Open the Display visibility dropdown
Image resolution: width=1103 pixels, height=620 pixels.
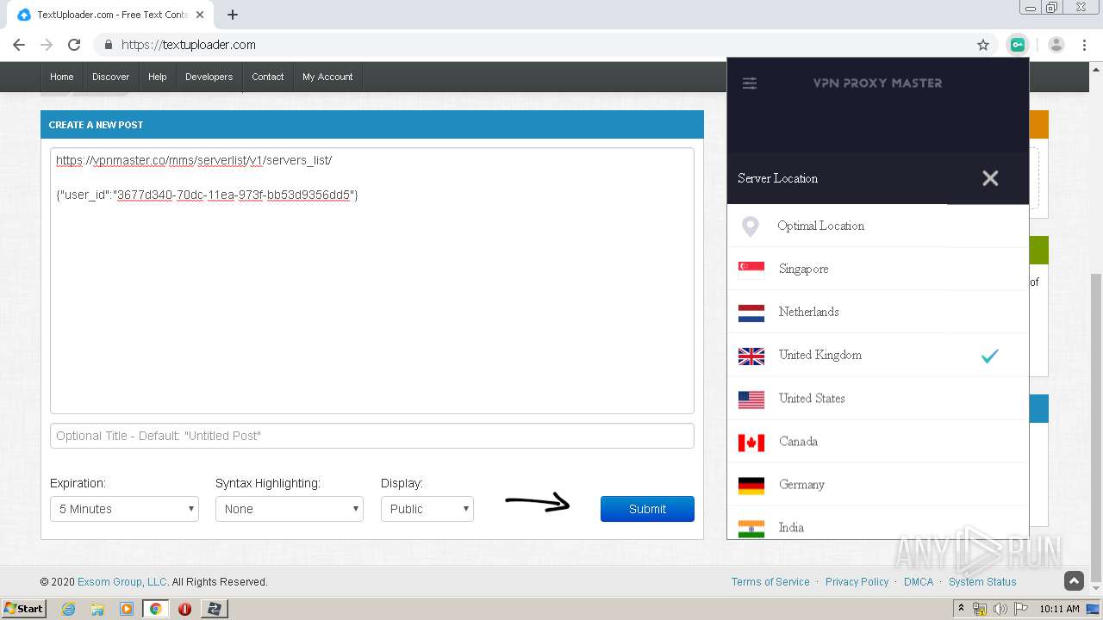(x=427, y=509)
